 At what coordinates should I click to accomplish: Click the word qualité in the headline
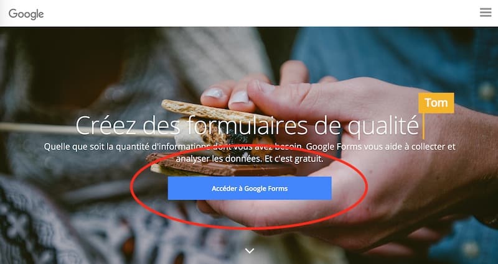pos(383,126)
